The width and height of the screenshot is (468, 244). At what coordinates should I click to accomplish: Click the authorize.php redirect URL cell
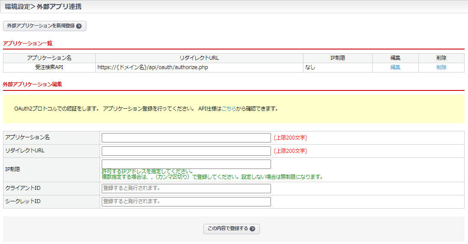tap(153, 67)
